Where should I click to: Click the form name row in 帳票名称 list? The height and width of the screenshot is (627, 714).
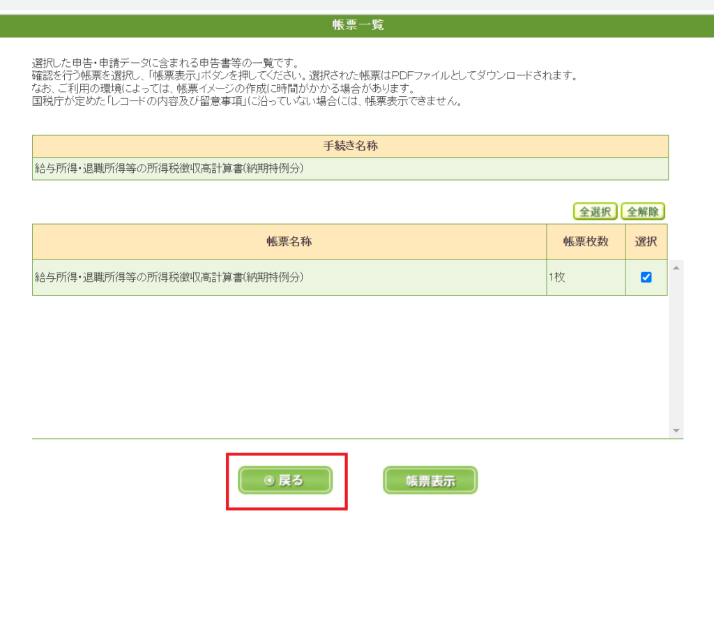pyautogui.click(x=170, y=278)
